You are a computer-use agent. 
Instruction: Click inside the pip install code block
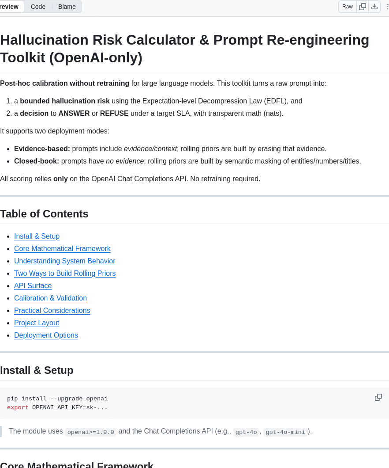176,403
